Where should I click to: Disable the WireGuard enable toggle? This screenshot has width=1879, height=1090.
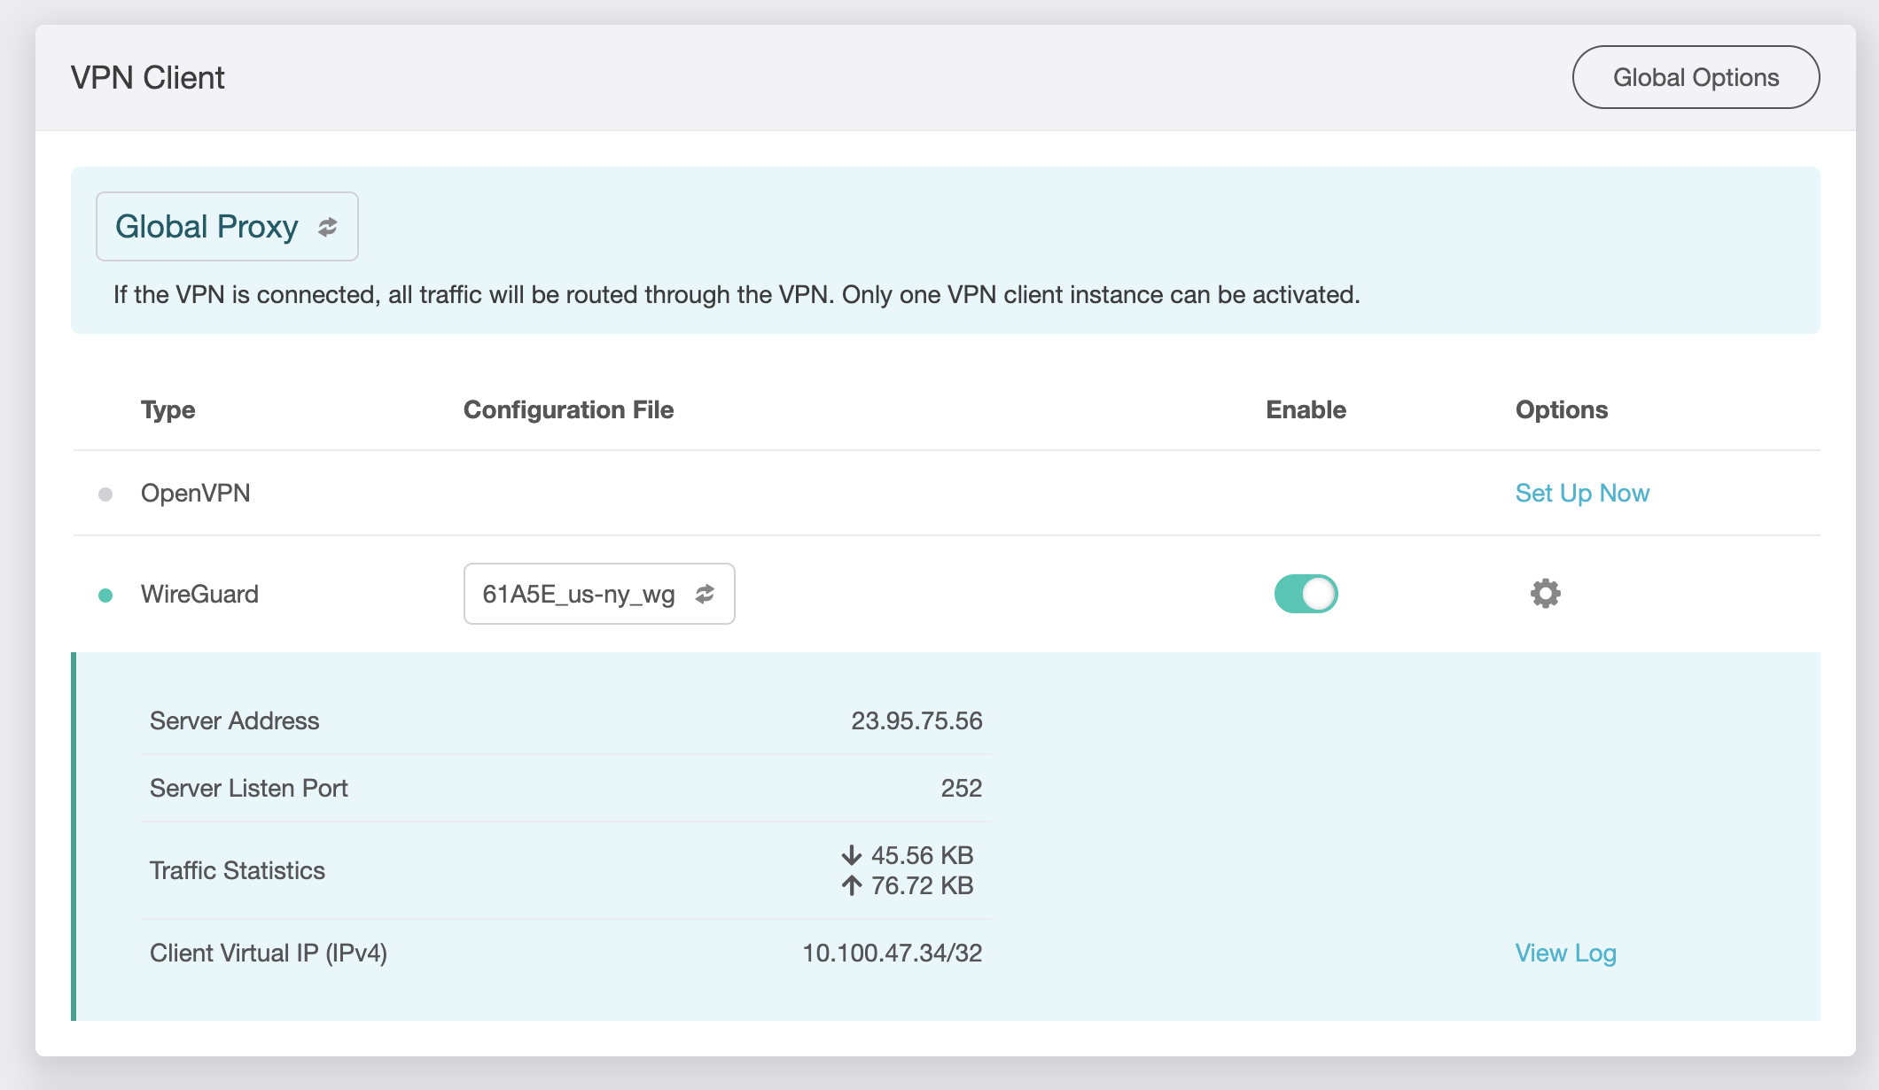pyautogui.click(x=1306, y=594)
